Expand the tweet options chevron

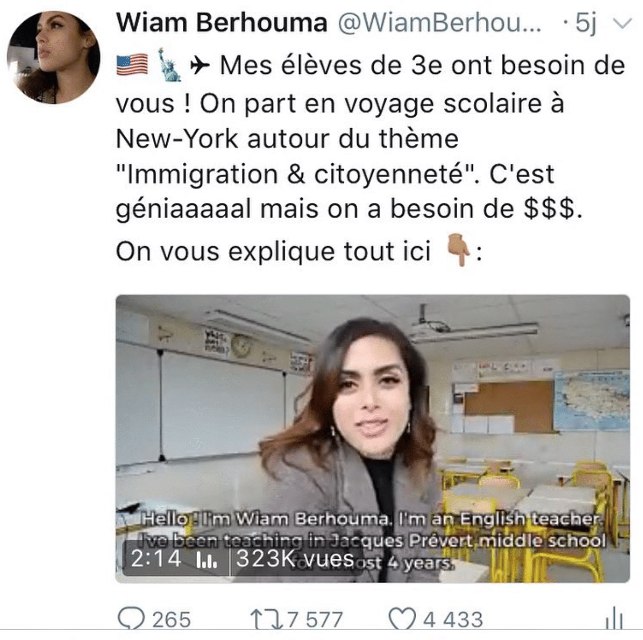click(624, 23)
